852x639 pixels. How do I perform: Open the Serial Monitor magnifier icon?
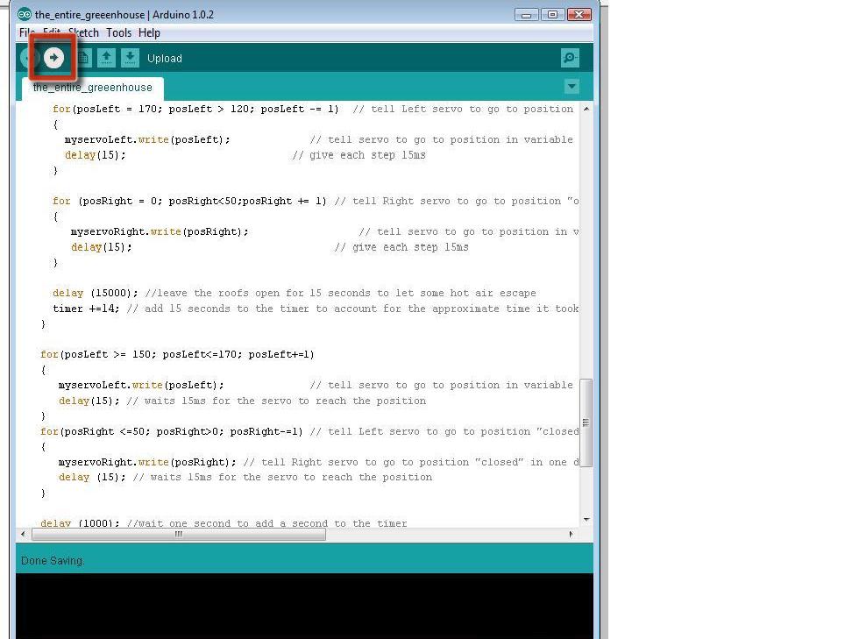(570, 58)
